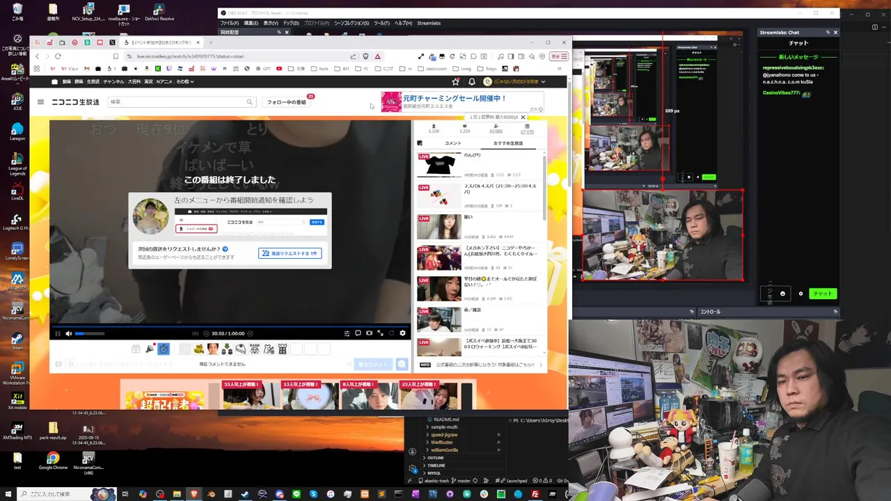Click the blue stopwatch icon below player

[164, 349]
